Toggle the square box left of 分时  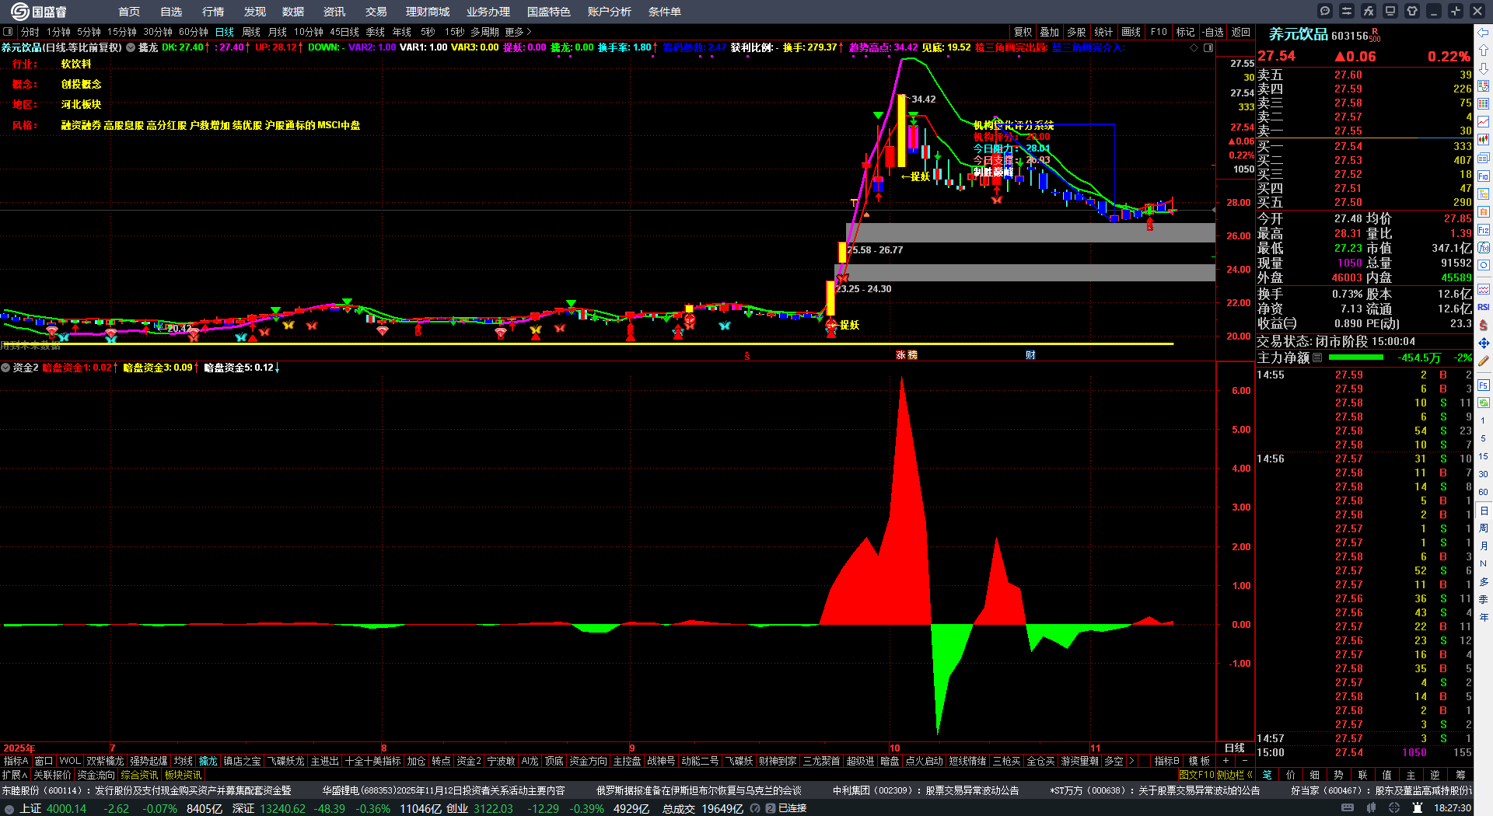click(8, 32)
